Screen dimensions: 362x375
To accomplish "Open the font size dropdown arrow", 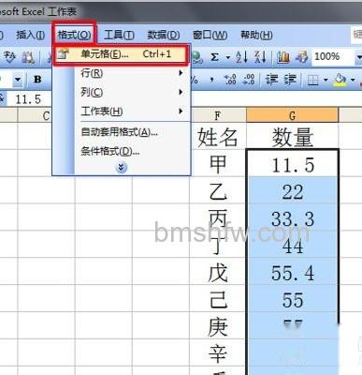I will [x=18, y=80].
